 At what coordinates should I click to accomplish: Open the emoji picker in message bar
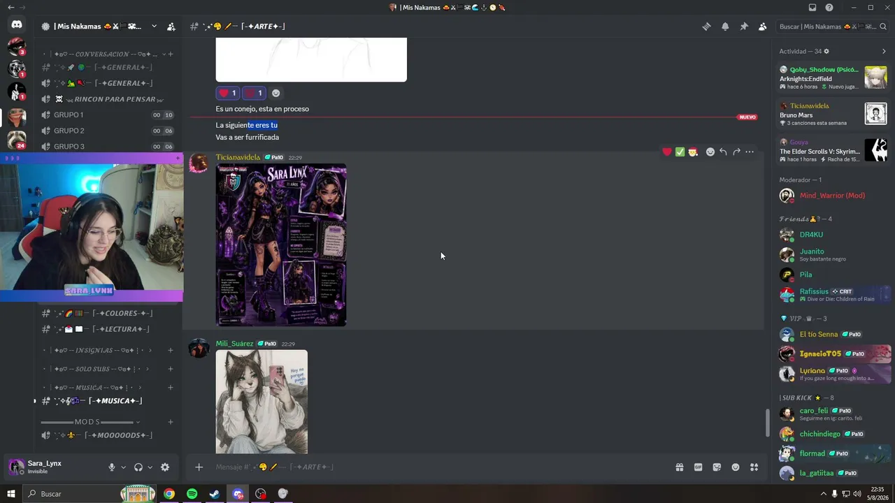(x=736, y=467)
